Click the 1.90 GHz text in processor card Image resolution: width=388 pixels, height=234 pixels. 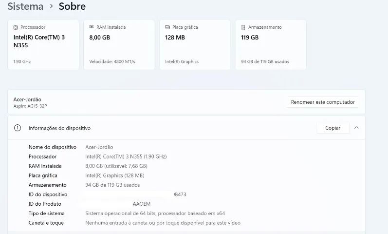pyautogui.click(x=22, y=61)
